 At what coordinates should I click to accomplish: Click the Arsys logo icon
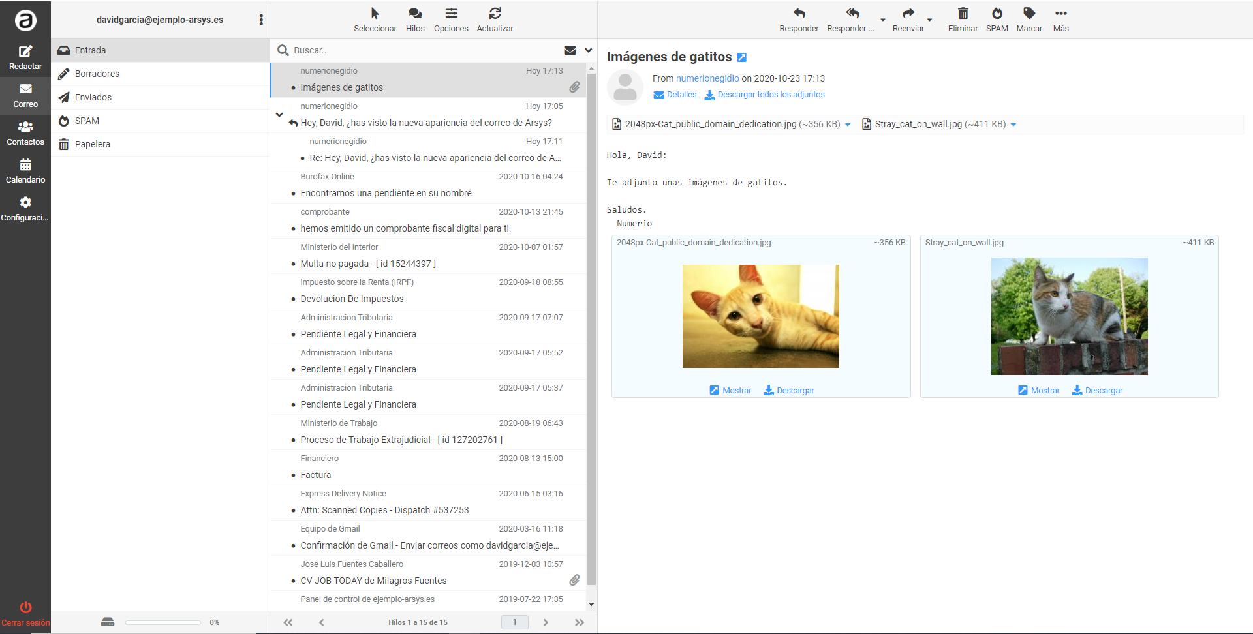click(25, 21)
